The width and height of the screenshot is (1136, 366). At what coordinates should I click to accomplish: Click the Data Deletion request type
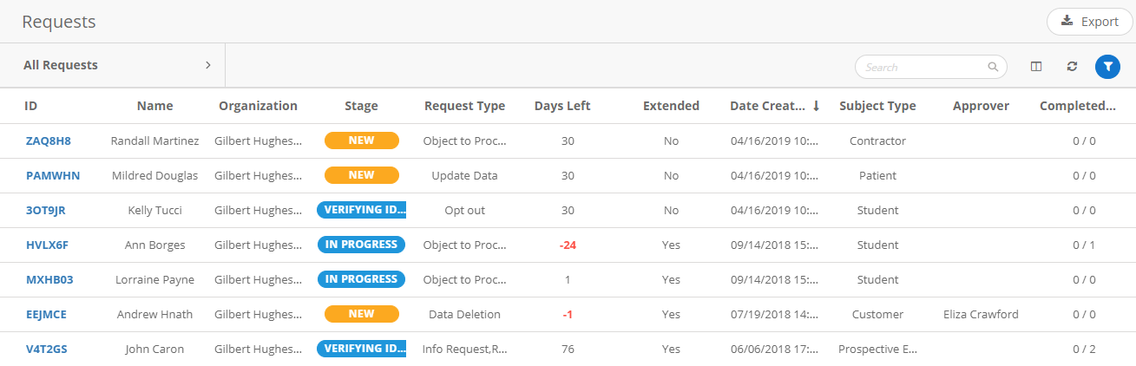click(x=464, y=314)
